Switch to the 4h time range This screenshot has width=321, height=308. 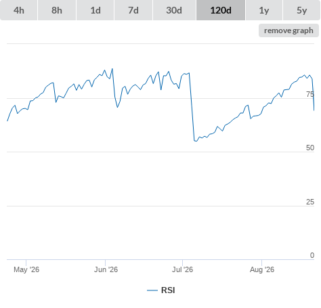(19, 10)
